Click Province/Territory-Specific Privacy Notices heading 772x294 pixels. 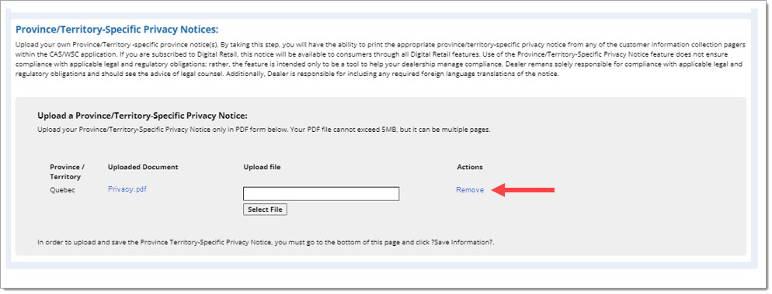click(117, 29)
